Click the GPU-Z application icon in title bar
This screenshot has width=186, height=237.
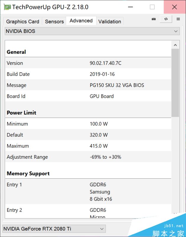[x=7, y=7]
